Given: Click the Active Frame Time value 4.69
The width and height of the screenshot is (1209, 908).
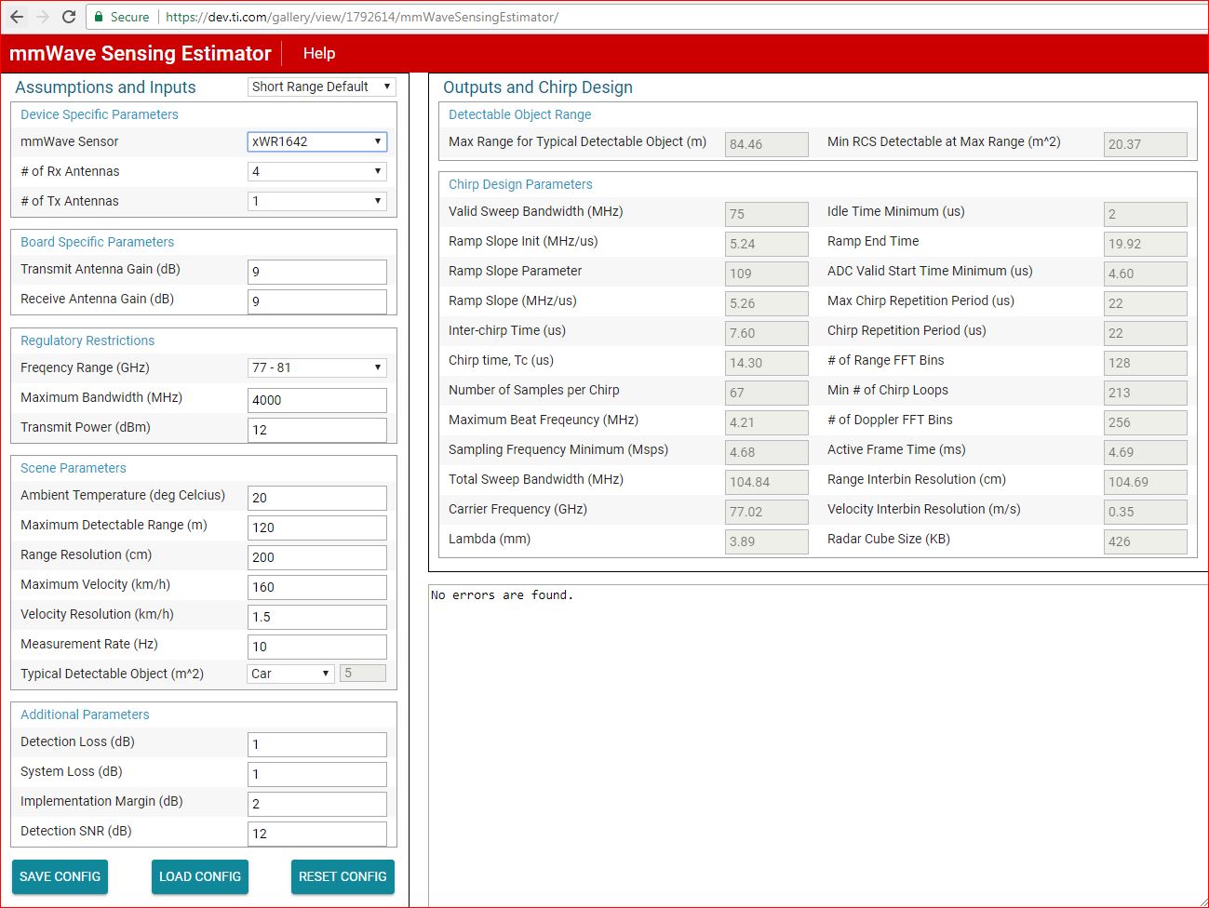Looking at the screenshot, I should 1146,452.
